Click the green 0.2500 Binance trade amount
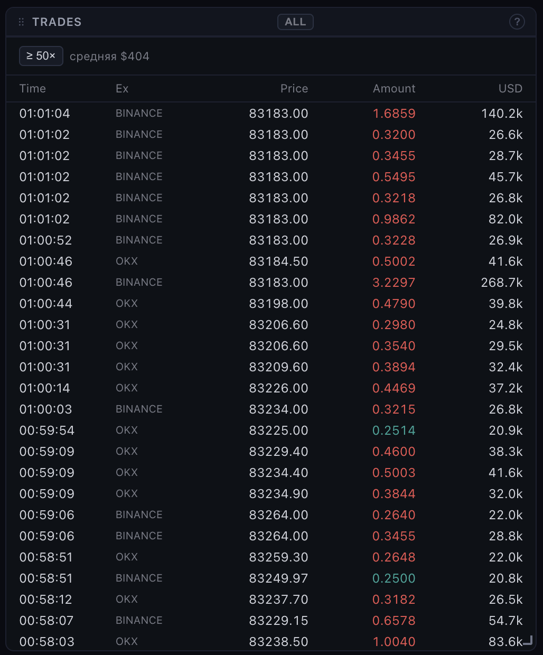Screen dimensions: 543x655 pos(394,578)
